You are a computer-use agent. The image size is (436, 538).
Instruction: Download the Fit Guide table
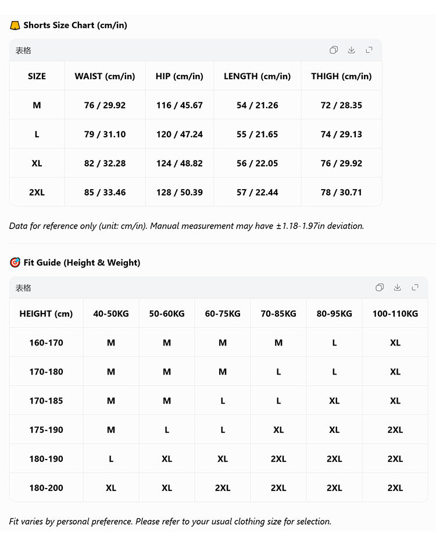(x=397, y=287)
